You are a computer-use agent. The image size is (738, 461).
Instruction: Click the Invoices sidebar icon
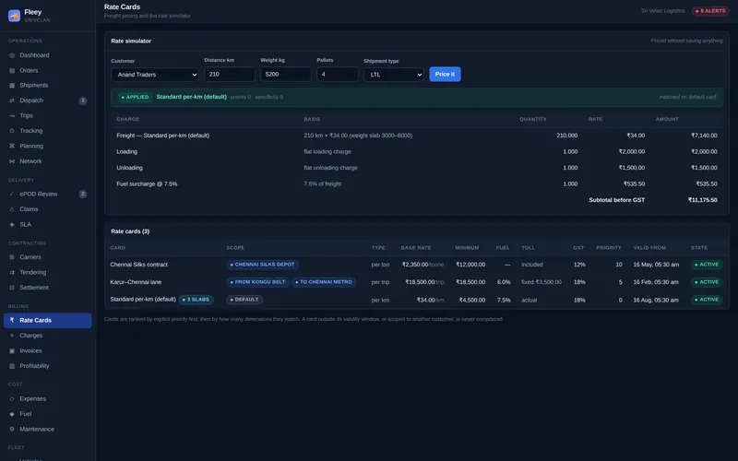point(12,351)
